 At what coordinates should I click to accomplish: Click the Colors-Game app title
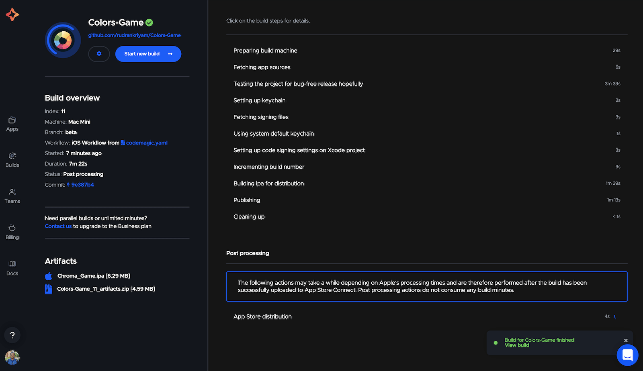[x=116, y=22]
